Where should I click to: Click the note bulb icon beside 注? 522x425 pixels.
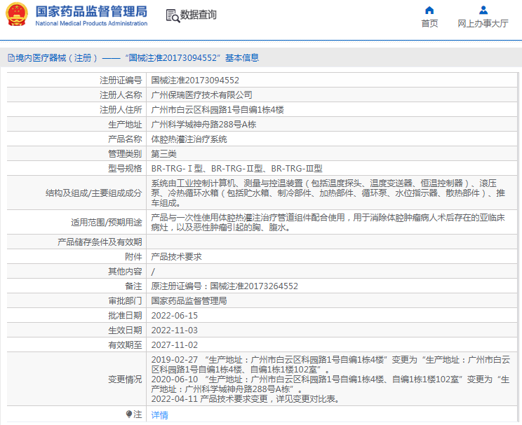click(128, 414)
